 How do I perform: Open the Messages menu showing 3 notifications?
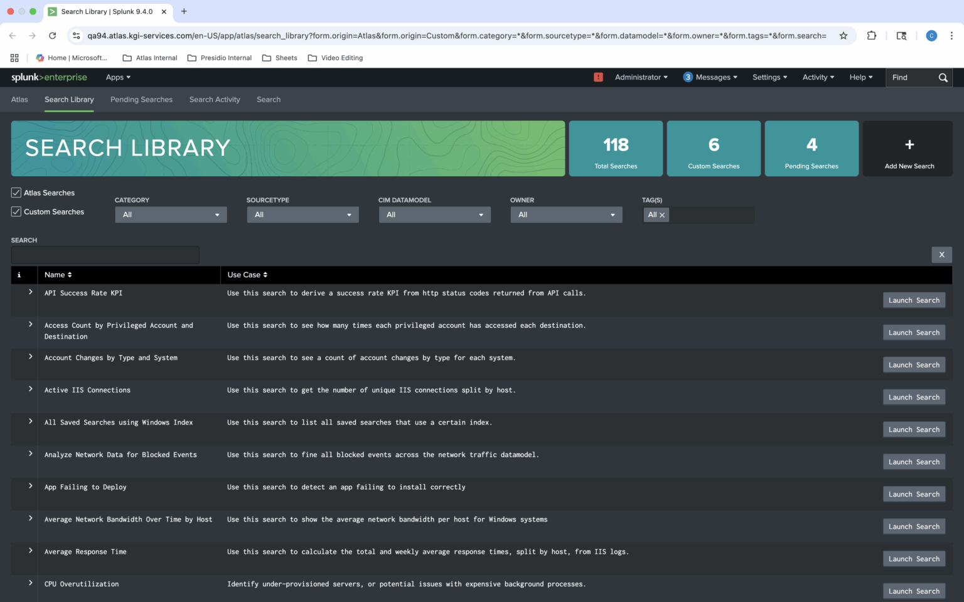(x=709, y=77)
